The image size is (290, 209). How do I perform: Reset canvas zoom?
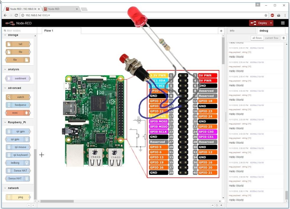tap(217, 205)
